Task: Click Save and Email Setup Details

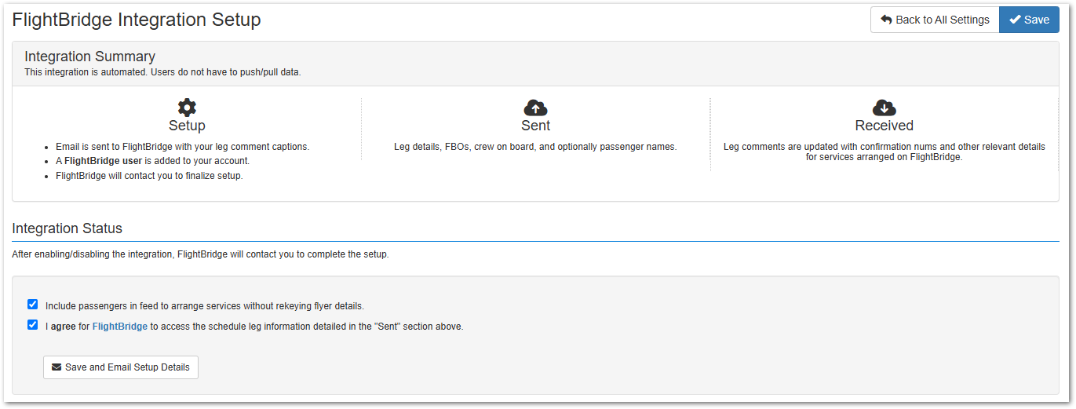Action: pyautogui.click(x=121, y=367)
